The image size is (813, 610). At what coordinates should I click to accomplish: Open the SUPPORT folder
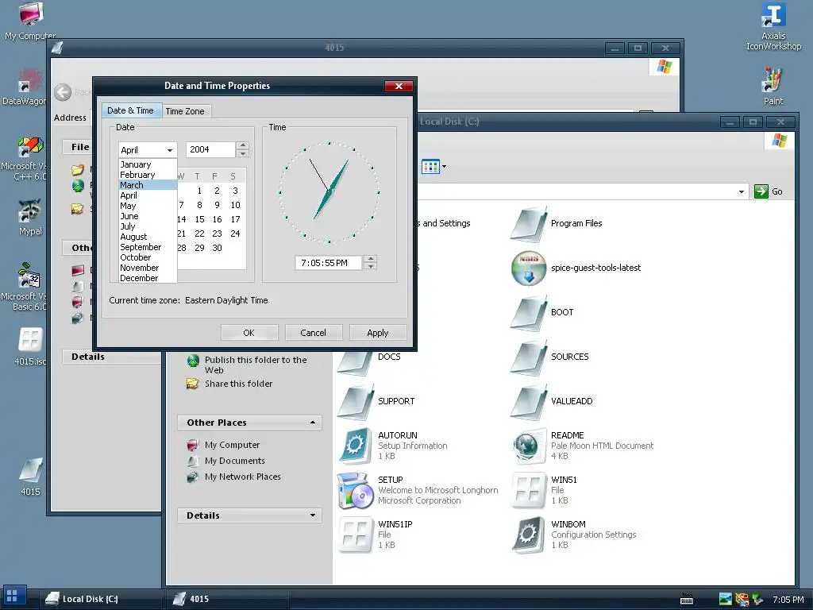click(377, 401)
